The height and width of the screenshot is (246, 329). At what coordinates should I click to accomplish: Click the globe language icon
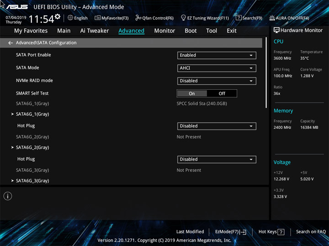click(x=70, y=18)
